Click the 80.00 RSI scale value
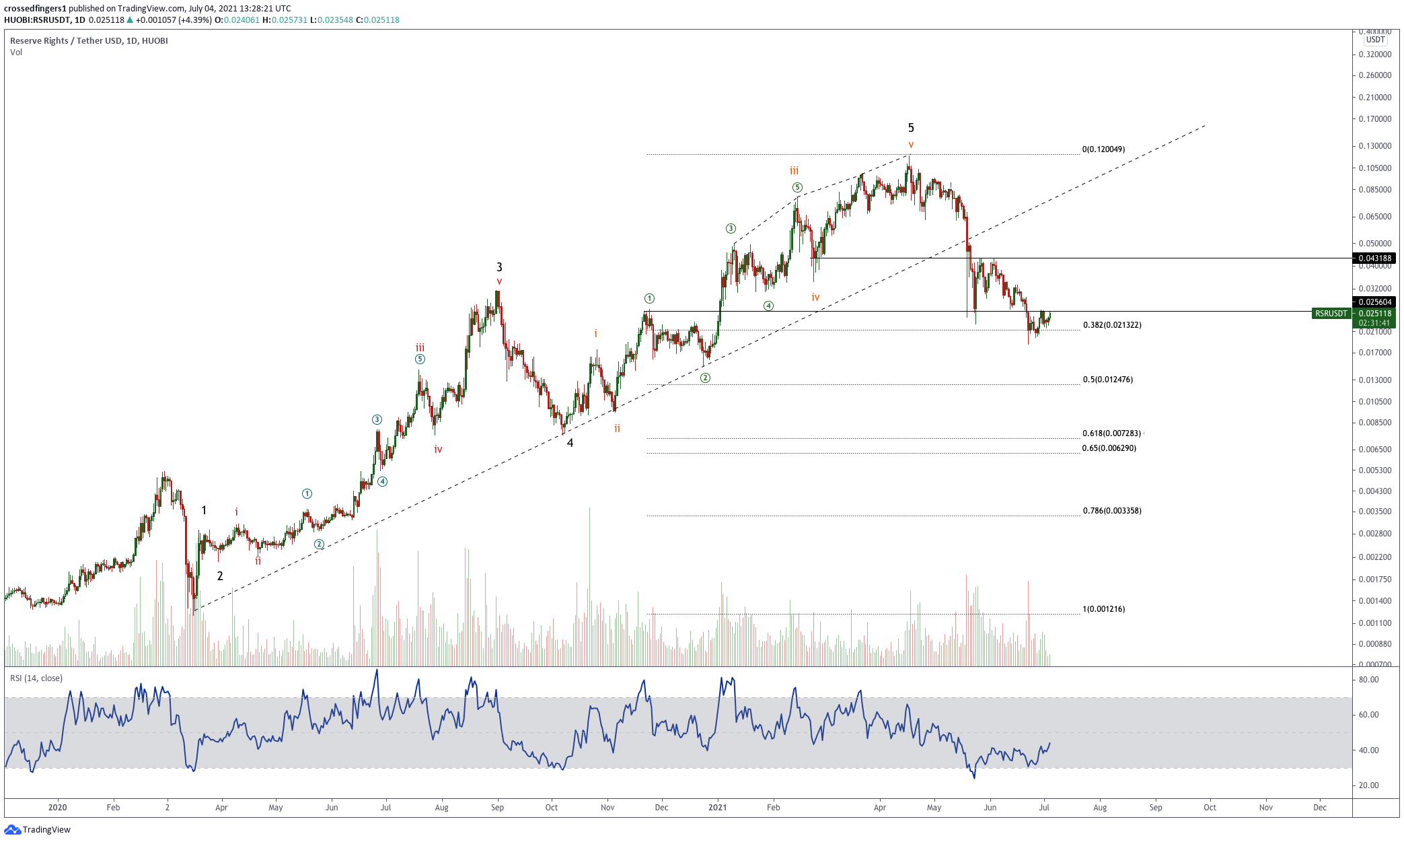This screenshot has width=1404, height=842. pyautogui.click(x=1368, y=680)
